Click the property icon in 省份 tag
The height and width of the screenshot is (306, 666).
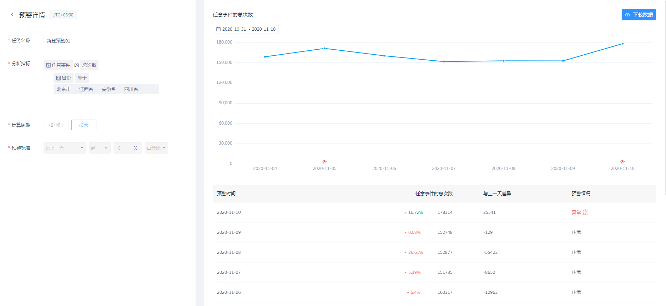[x=59, y=78]
